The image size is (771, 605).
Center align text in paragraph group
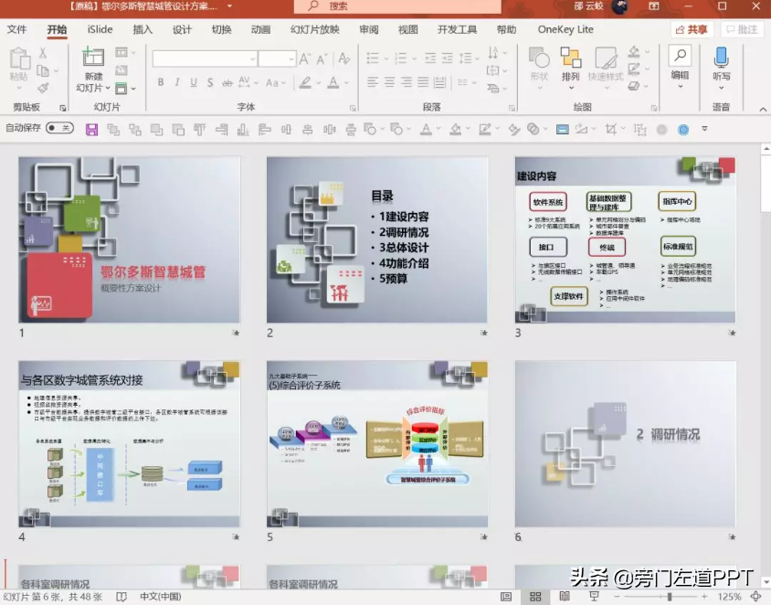point(389,82)
